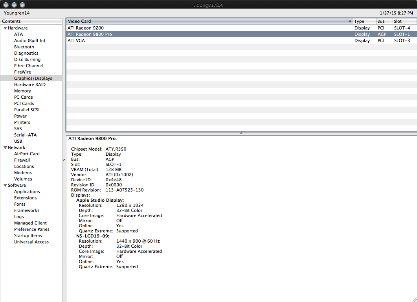This screenshot has height=302, width=417.
Task: Show Fonts list
Action: pyautogui.click(x=20, y=204)
